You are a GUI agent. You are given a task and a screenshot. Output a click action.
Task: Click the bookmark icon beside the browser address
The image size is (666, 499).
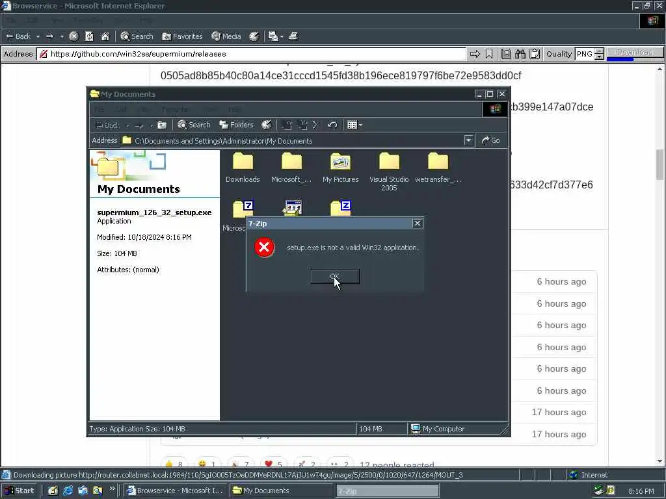[489, 54]
